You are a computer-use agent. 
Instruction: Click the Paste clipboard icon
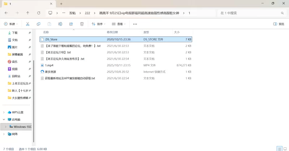coord(49,24)
